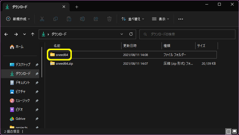Click the sidebar vertical scrollbar

click(x=42, y=62)
